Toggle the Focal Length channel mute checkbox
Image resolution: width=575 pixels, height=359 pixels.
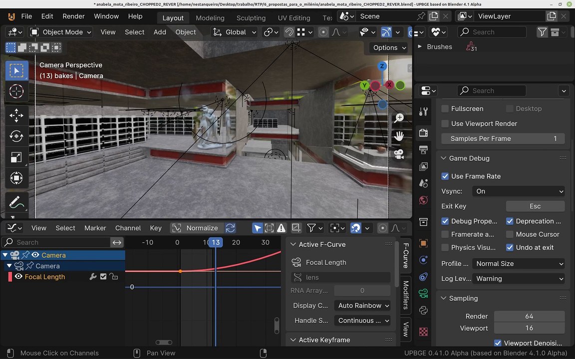pyautogui.click(x=103, y=277)
